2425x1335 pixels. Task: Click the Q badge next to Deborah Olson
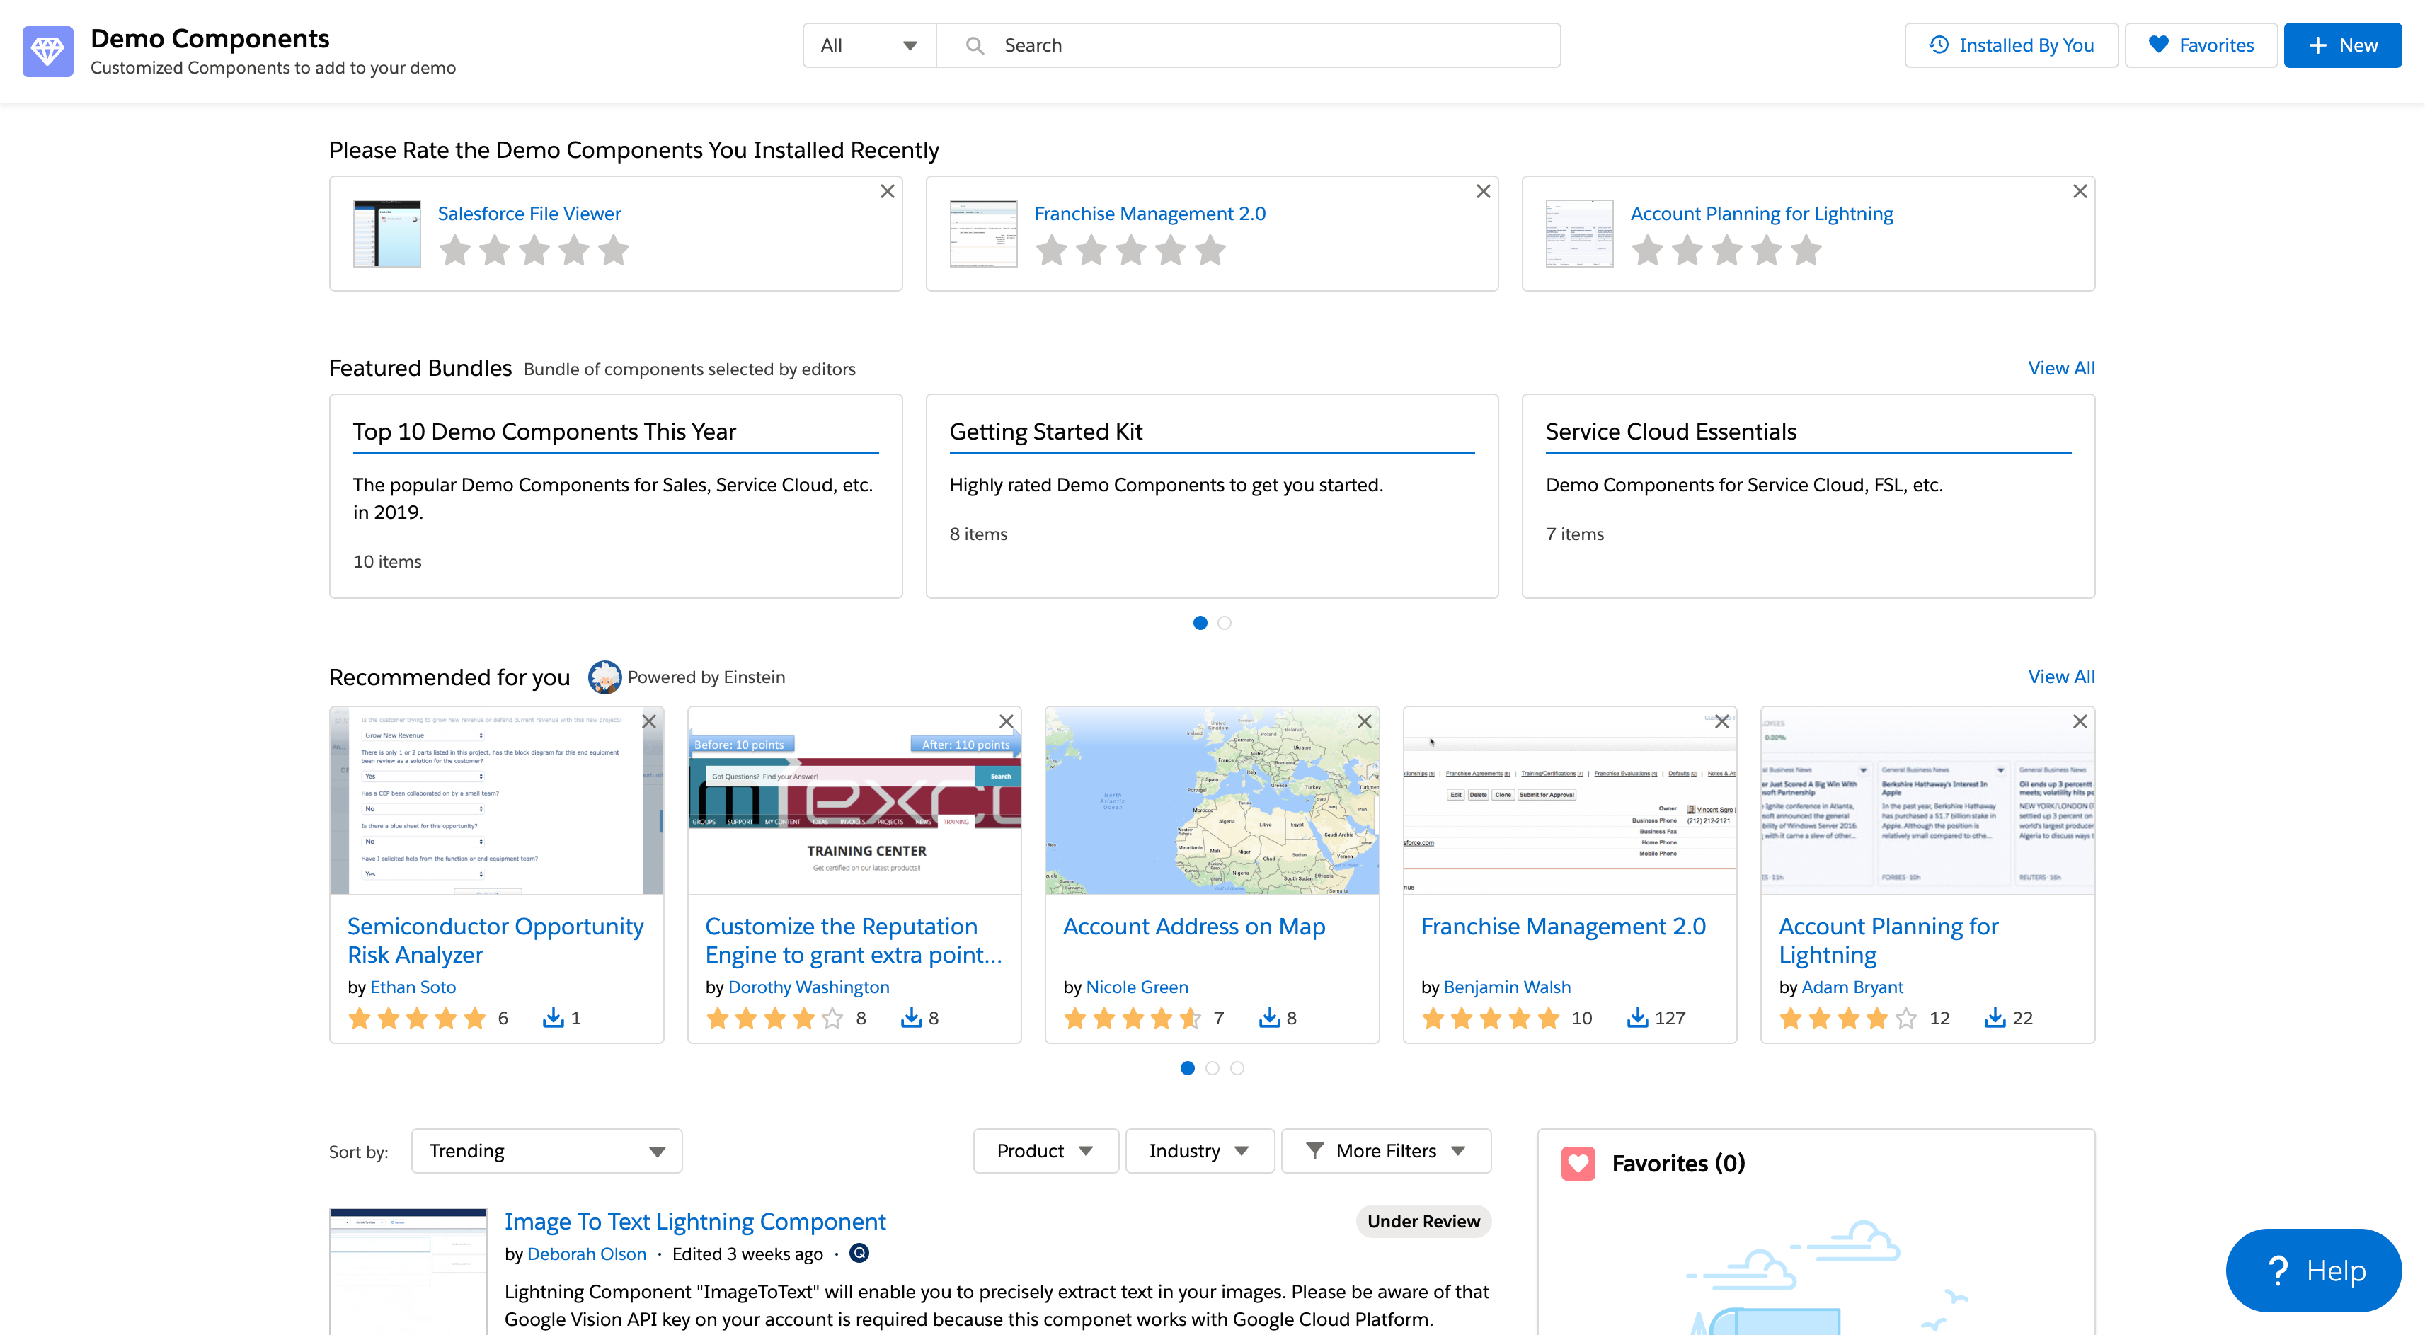point(859,1253)
